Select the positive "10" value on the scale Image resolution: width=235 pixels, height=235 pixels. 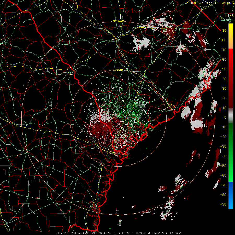pyautogui.click(x=224, y=108)
